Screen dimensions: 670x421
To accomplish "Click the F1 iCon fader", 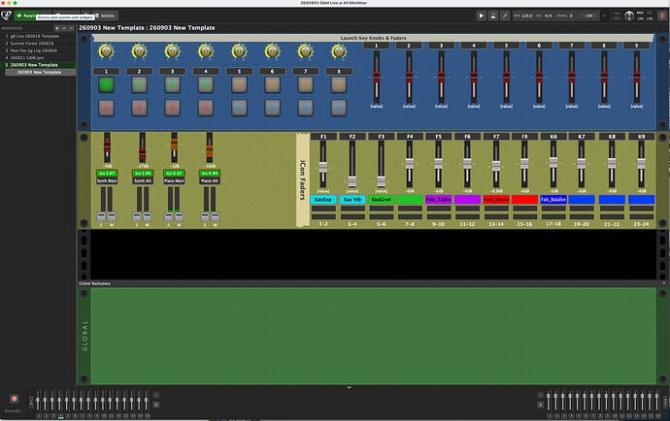I will (323, 166).
